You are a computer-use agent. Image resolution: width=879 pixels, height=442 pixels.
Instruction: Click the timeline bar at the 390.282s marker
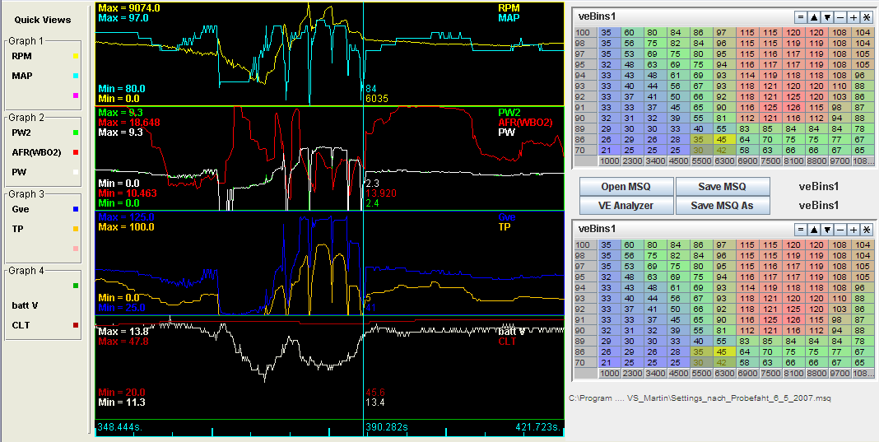coord(364,427)
